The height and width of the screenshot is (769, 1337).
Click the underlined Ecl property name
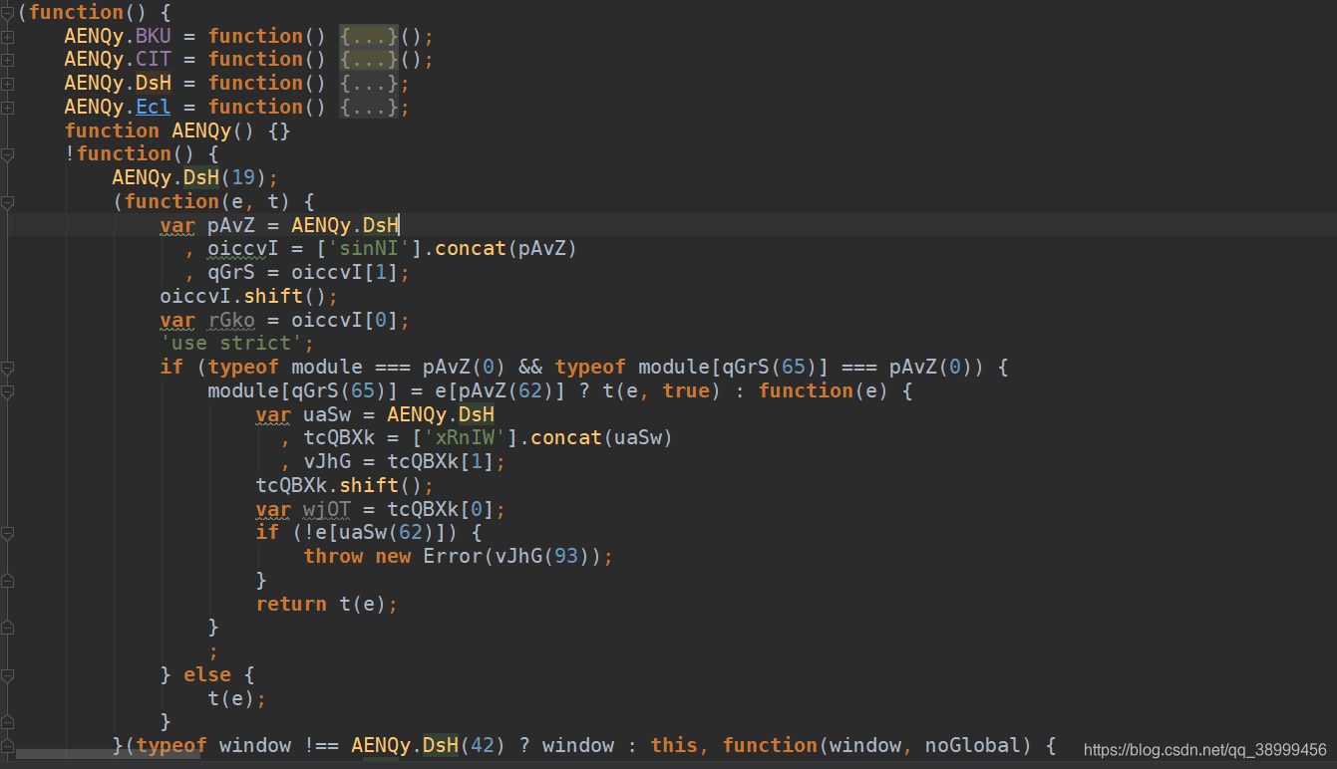[154, 107]
